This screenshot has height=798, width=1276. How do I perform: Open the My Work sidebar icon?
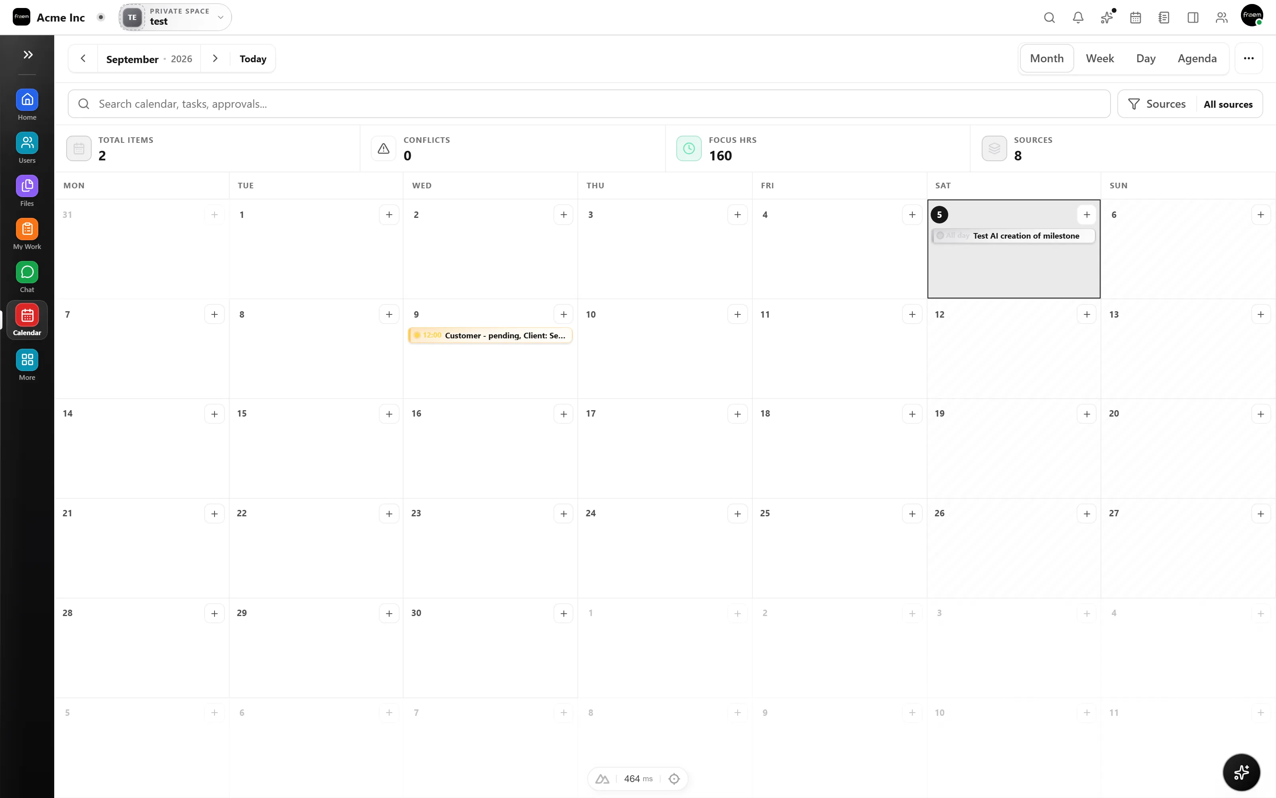tap(27, 234)
